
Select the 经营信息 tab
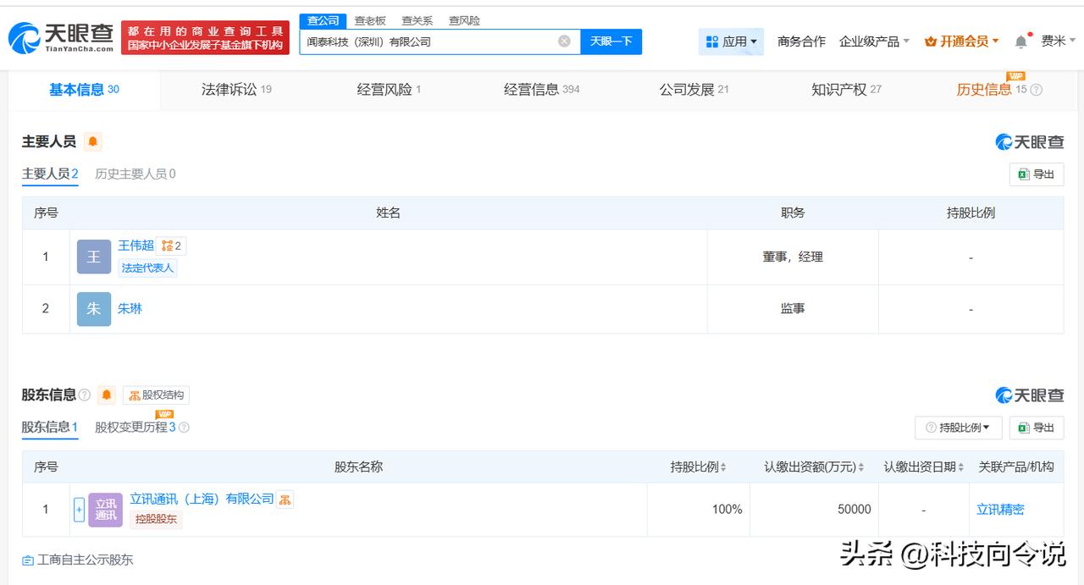[541, 90]
